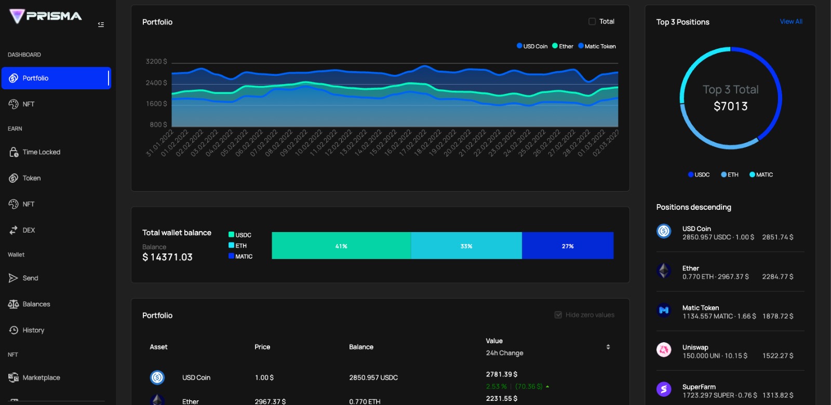Sort table by Value column arrows
Screen dimensions: 831x405
[x=608, y=347]
